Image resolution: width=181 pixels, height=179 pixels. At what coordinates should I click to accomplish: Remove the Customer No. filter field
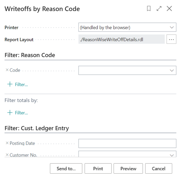pyautogui.click(x=7, y=155)
